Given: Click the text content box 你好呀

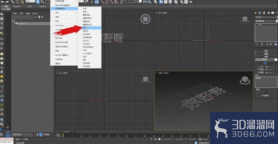Looking at the screenshot, I should click(266, 82).
